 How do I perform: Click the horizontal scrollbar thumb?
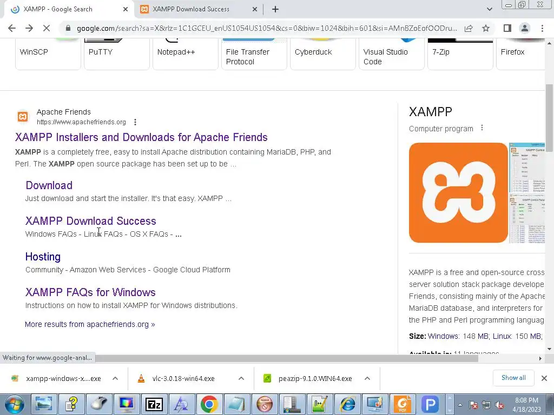click(287, 359)
